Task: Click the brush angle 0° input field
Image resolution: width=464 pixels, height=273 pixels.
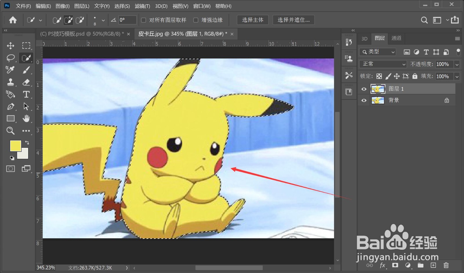Action: [x=127, y=20]
